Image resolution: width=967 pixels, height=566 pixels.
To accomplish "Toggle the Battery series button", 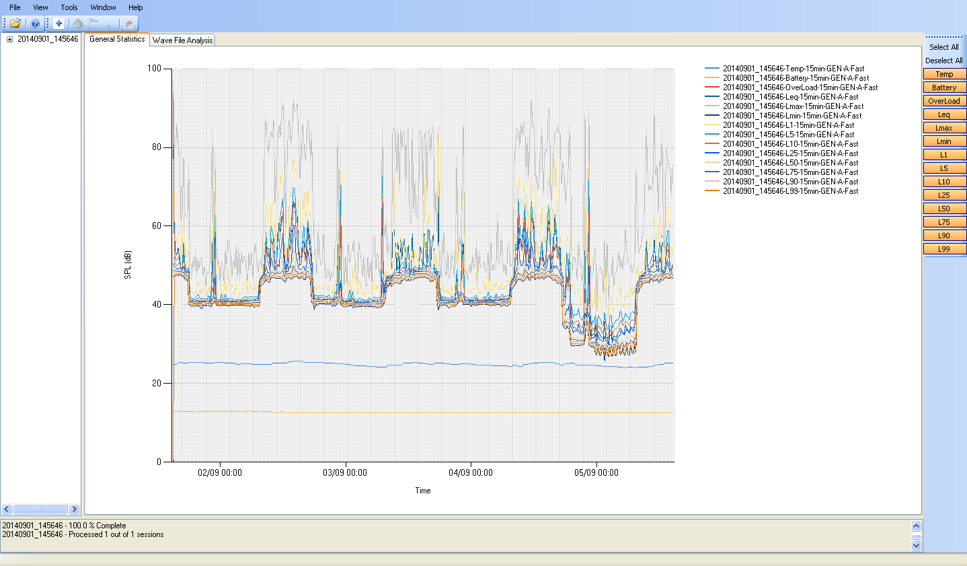I will click(x=944, y=87).
